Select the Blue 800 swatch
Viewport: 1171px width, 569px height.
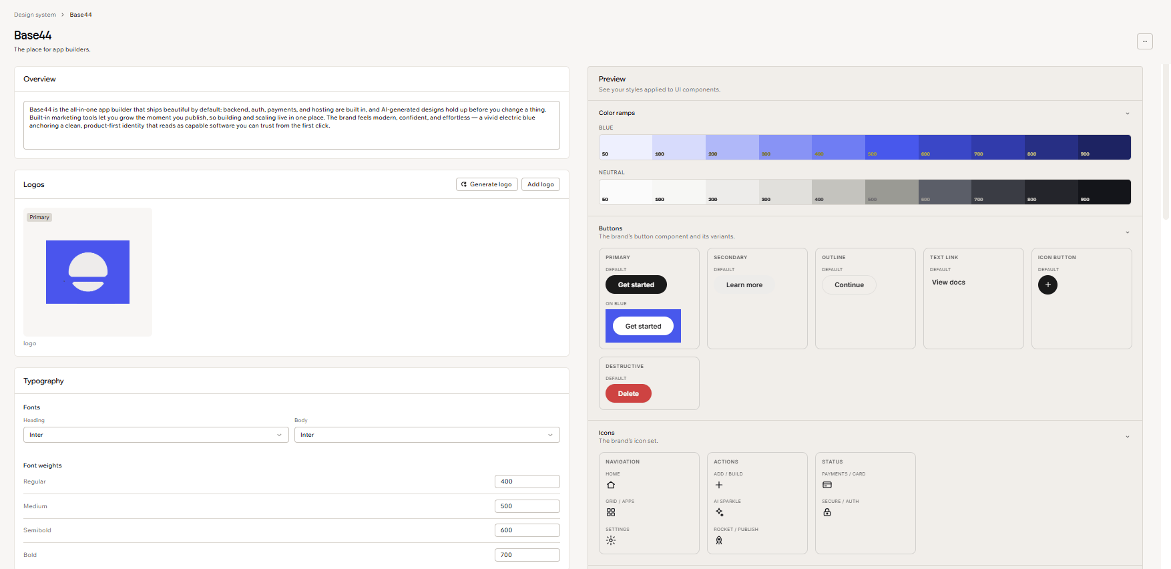1051,147
